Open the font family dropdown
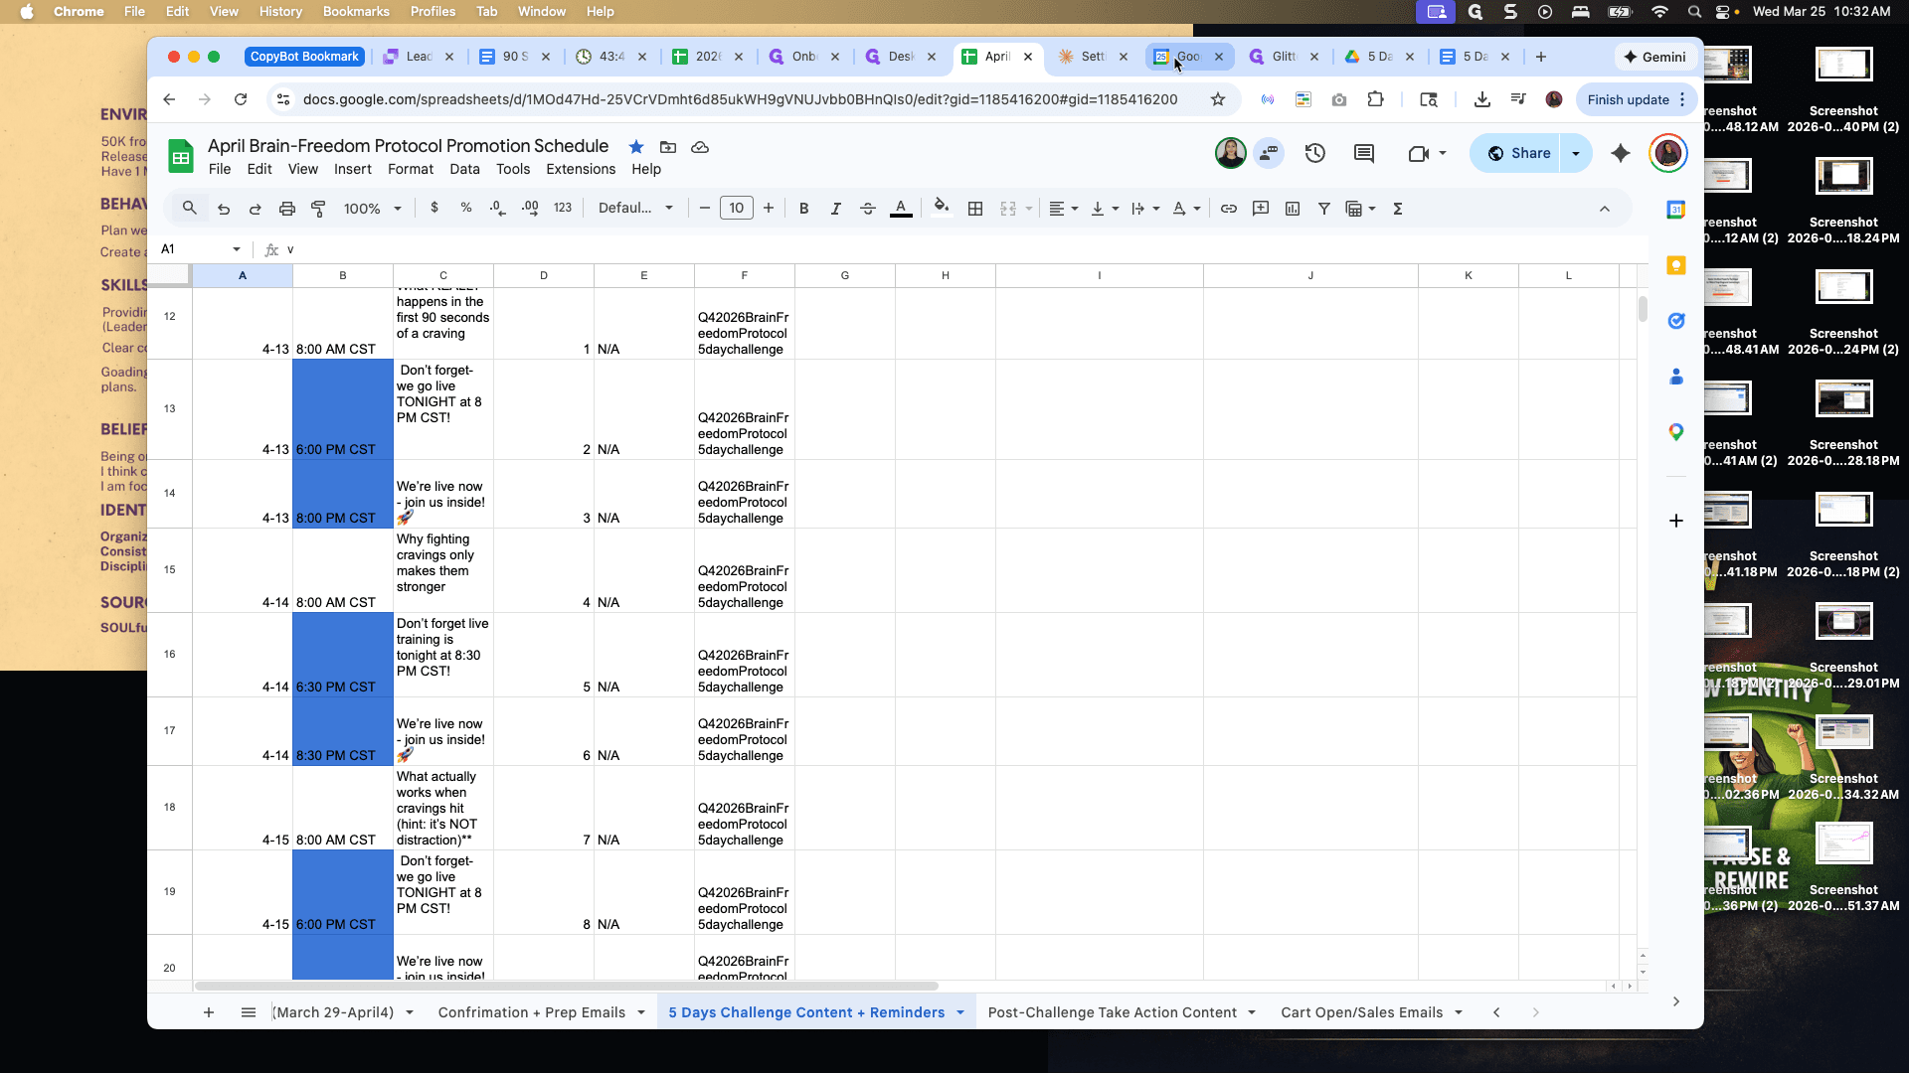This screenshot has width=1909, height=1073. coord(635,209)
